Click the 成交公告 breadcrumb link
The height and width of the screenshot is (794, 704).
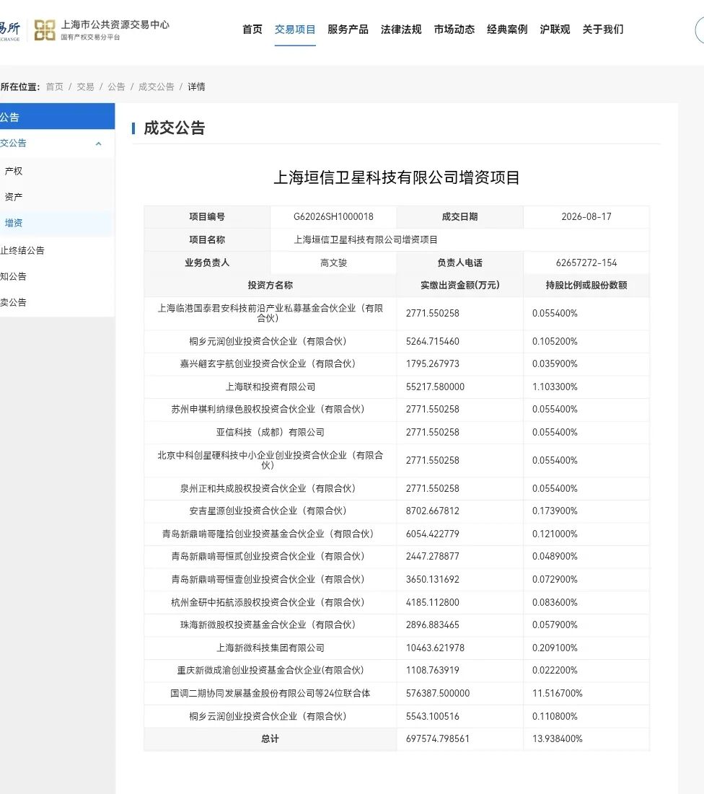[156, 87]
